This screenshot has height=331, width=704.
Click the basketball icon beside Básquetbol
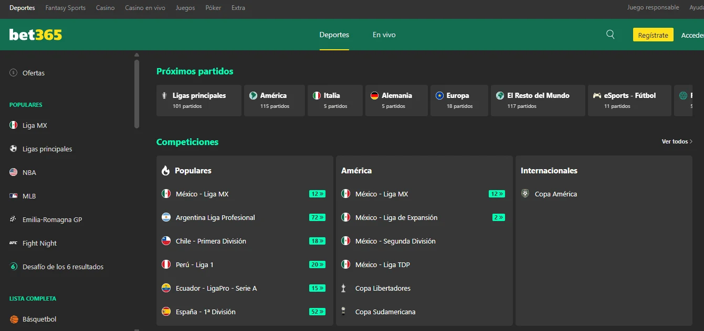(14, 319)
